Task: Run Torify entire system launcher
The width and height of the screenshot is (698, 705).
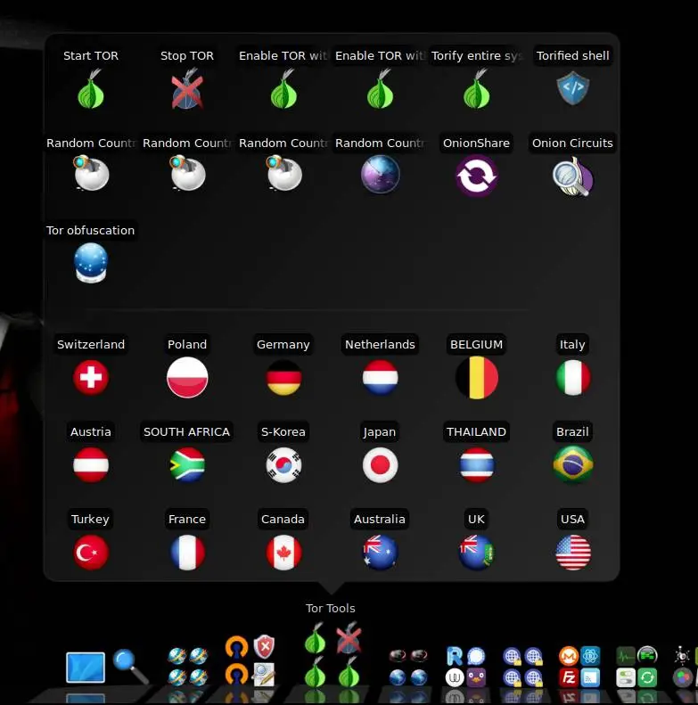Action: click(477, 88)
